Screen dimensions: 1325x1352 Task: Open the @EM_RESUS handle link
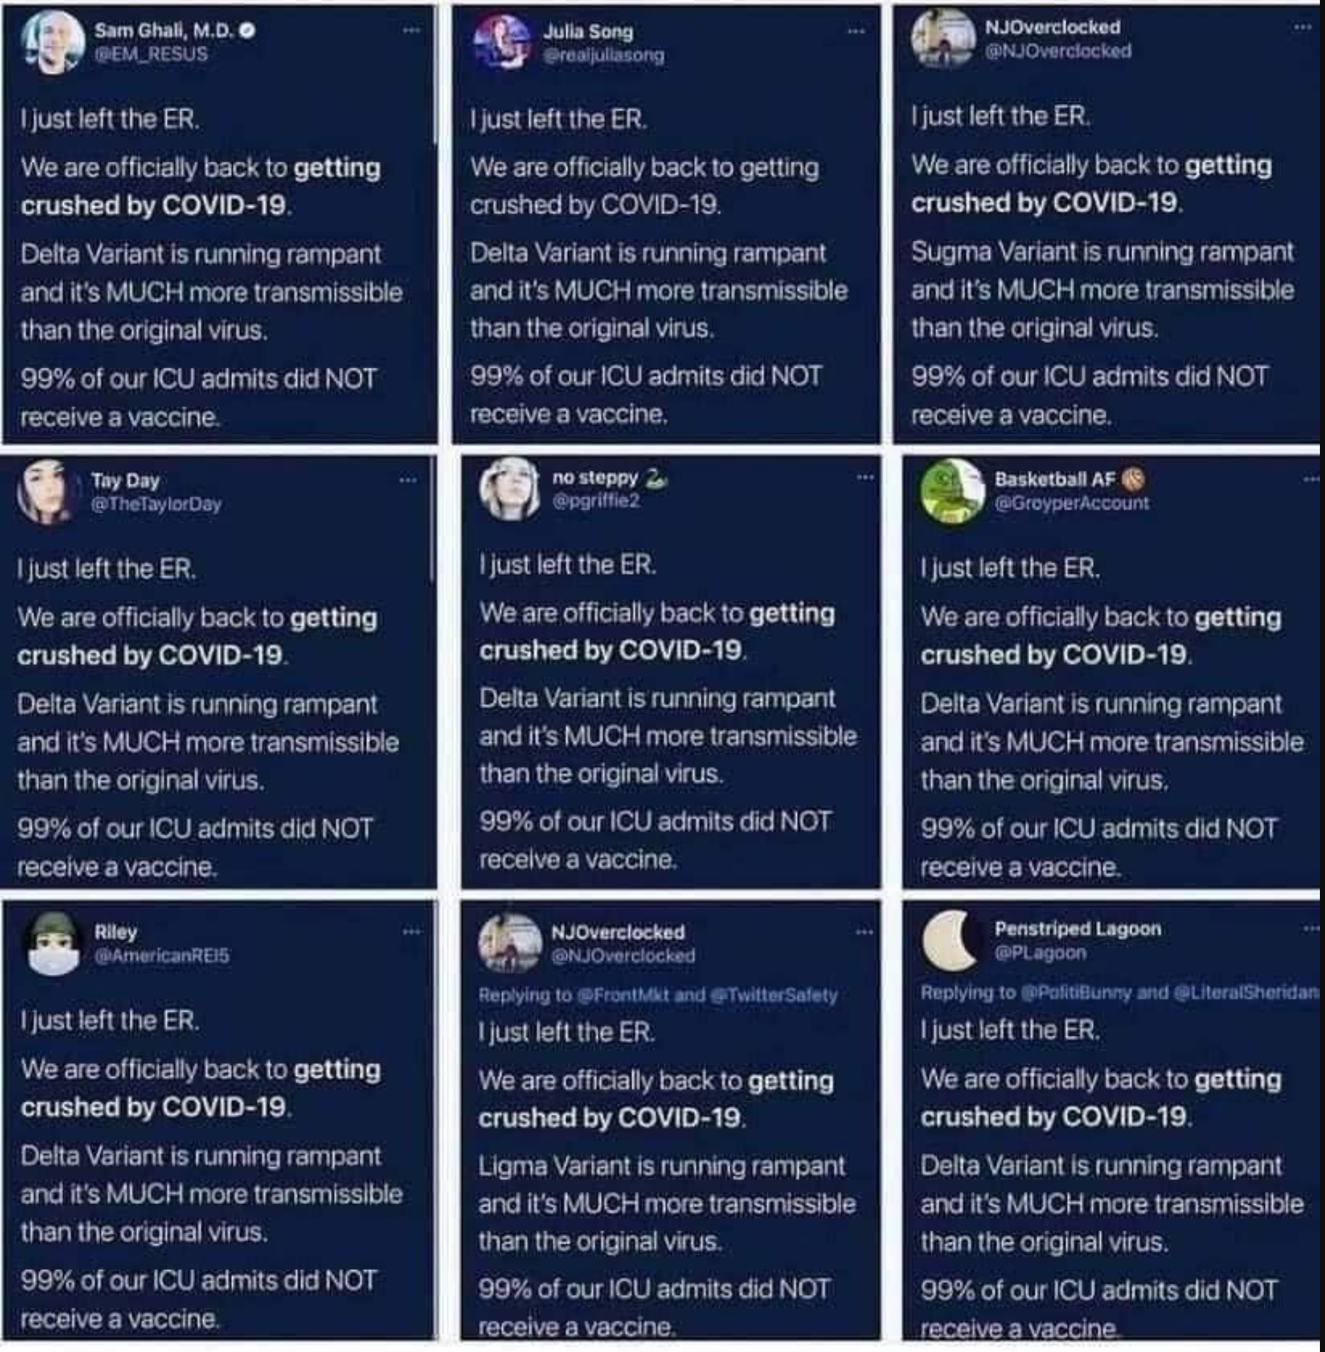151,54
